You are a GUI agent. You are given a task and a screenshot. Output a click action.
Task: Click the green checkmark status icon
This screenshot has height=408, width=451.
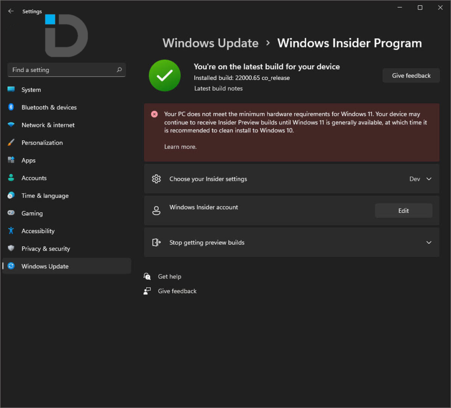pos(165,76)
